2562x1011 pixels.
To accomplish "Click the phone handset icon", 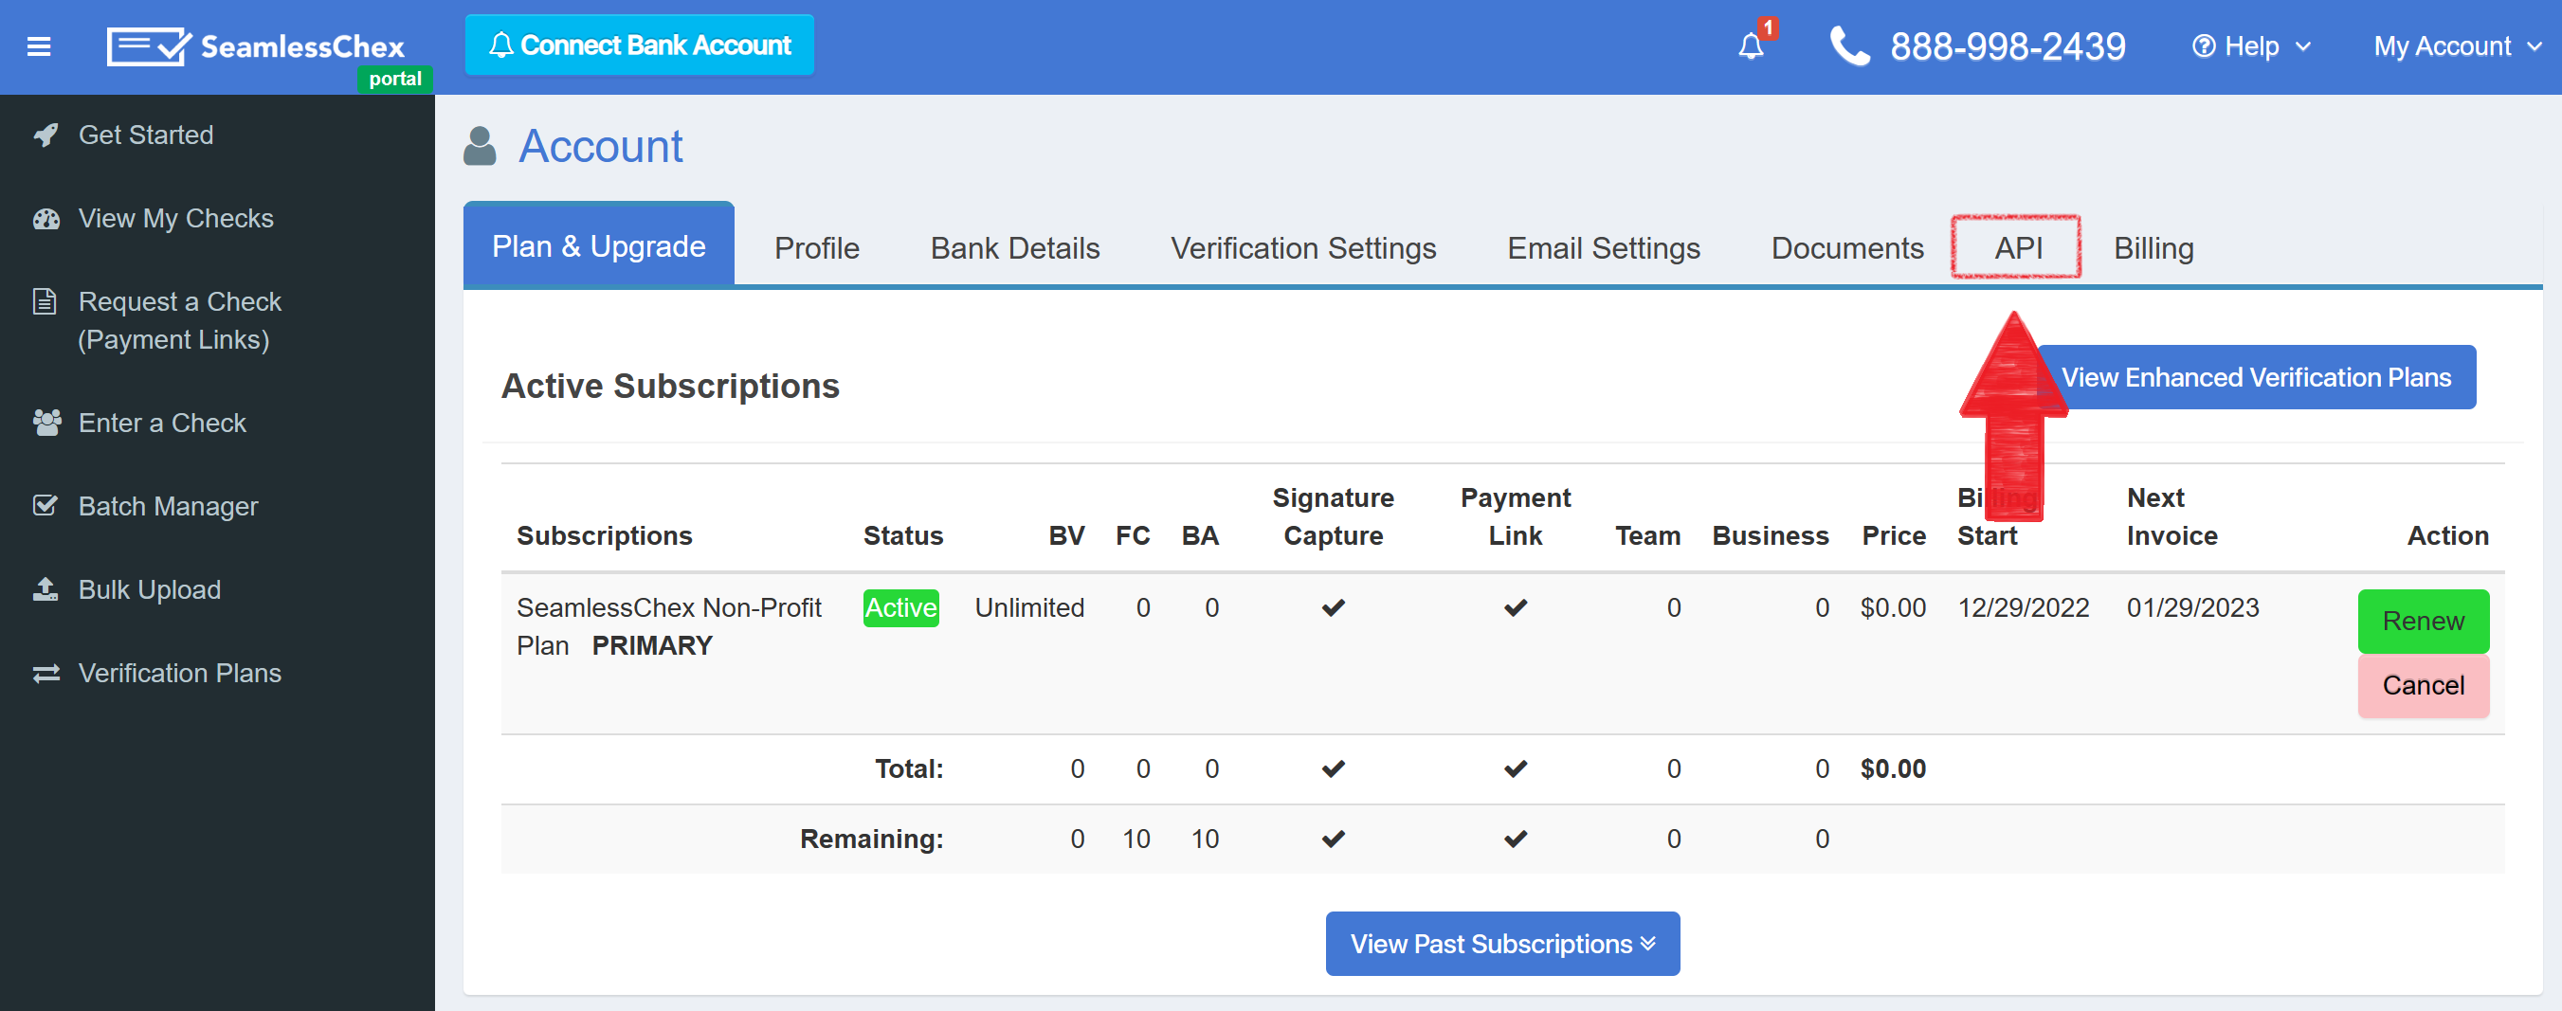I will pos(1850,45).
